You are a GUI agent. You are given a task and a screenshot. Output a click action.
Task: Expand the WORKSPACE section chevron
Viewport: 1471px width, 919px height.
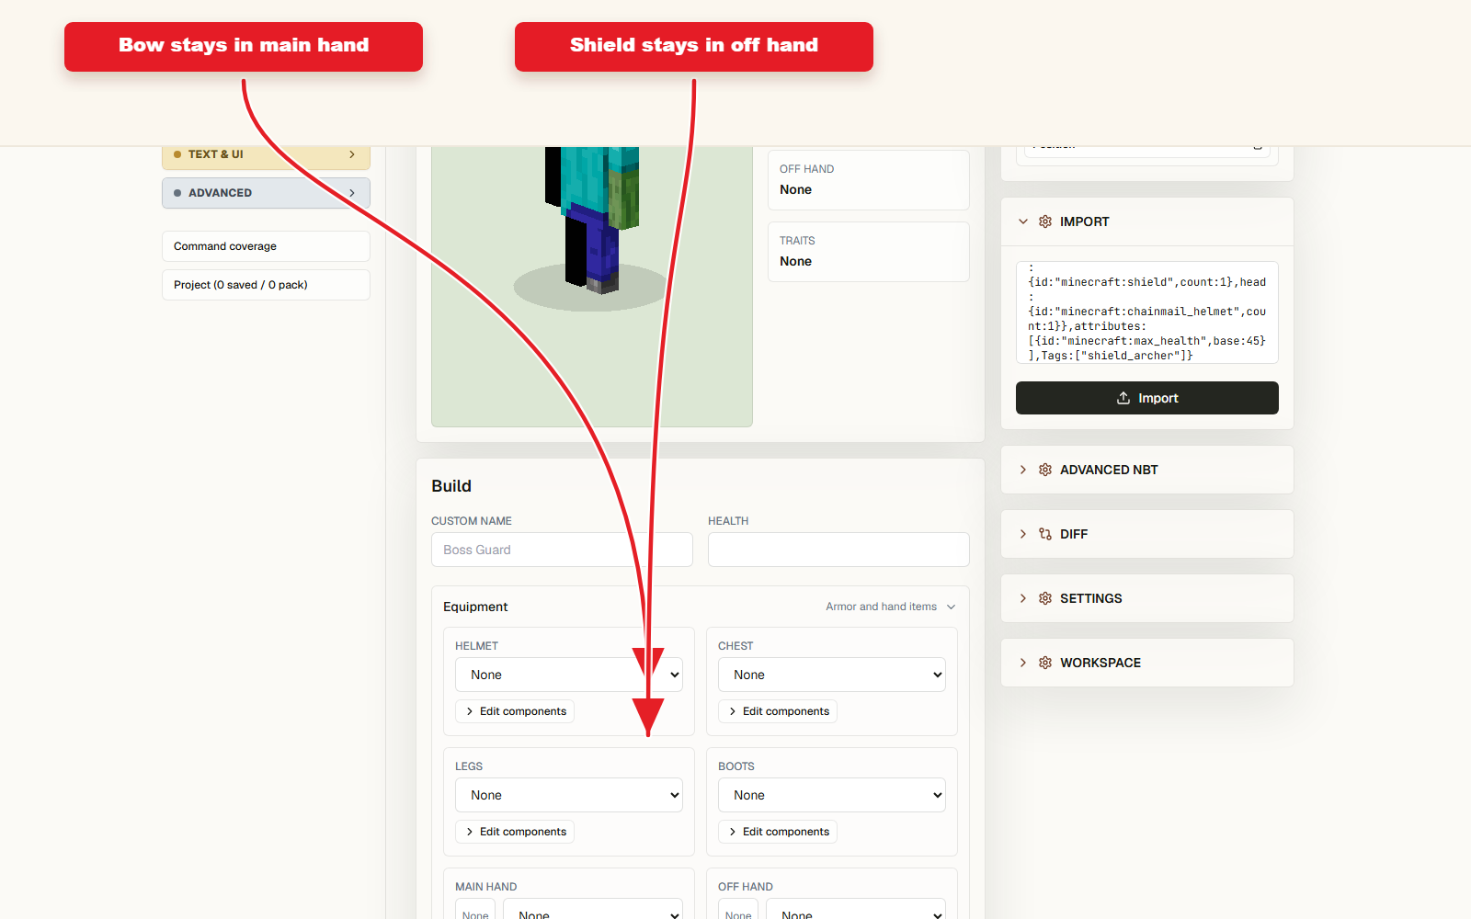pyautogui.click(x=1023, y=663)
